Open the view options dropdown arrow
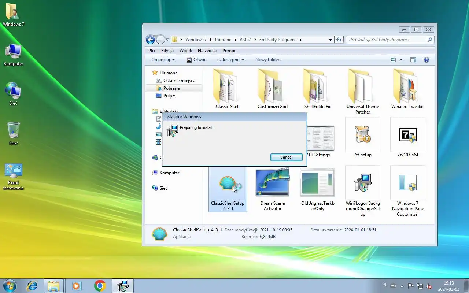Image resolution: width=469 pixels, height=293 pixels. tap(401, 60)
